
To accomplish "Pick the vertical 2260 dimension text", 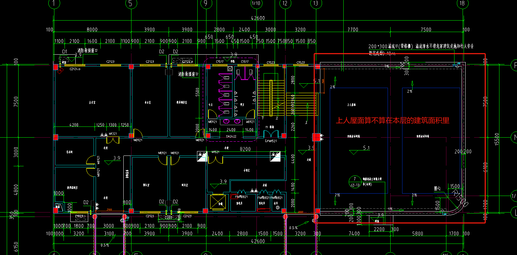I will click(293, 128).
